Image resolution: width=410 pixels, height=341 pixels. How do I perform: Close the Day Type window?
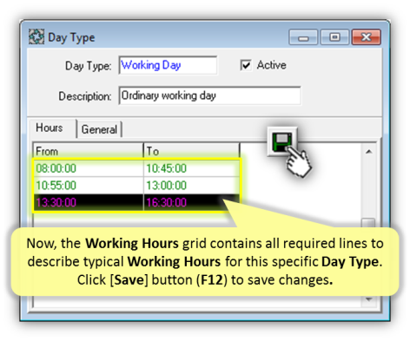[366, 37]
